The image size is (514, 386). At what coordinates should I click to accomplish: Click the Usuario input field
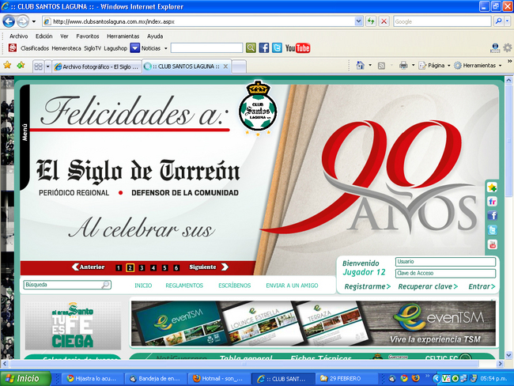click(445, 261)
